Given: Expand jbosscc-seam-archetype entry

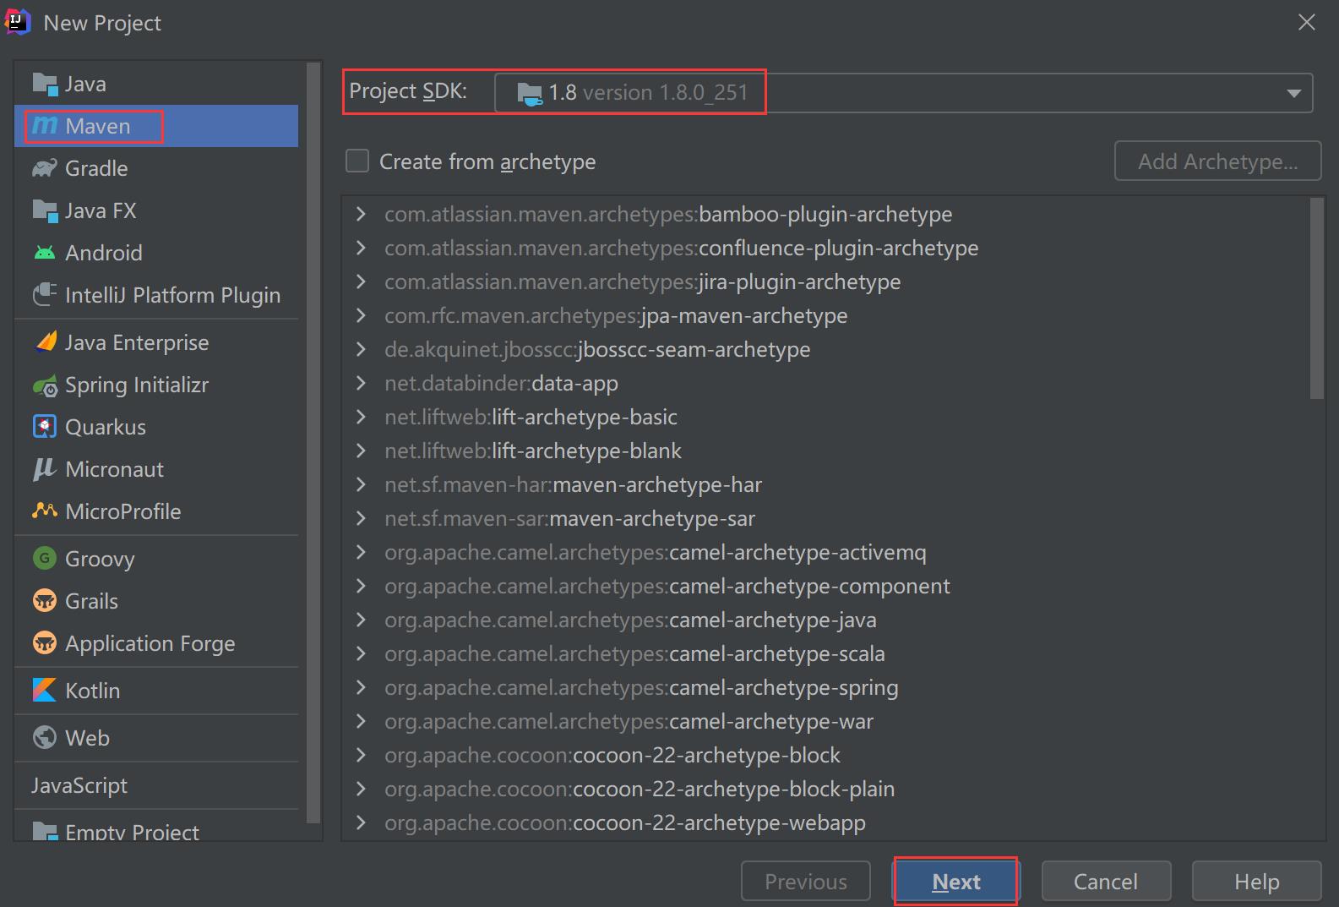Looking at the screenshot, I should click(362, 349).
